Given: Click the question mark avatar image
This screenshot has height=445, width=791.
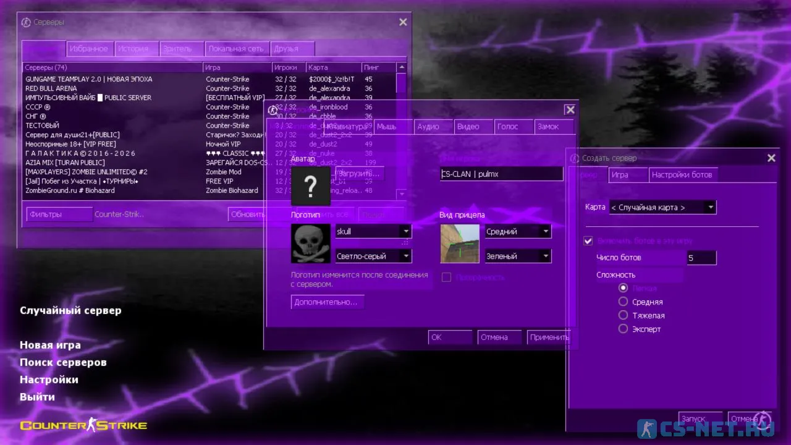Looking at the screenshot, I should pyautogui.click(x=310, y=185).
